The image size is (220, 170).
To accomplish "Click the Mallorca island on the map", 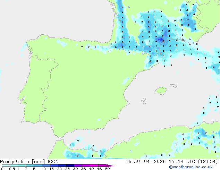I will coord(161,91).
